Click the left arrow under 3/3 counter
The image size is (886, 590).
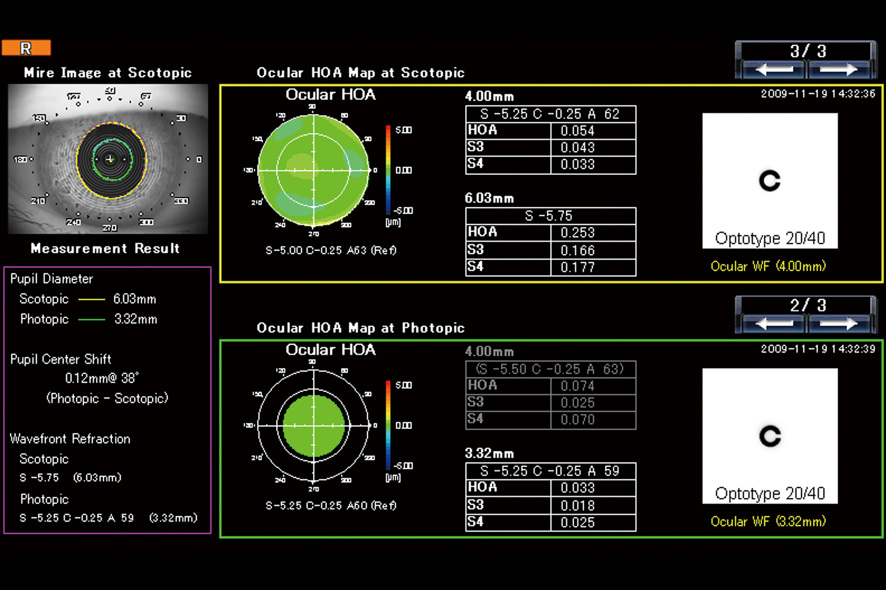(773, 70)
